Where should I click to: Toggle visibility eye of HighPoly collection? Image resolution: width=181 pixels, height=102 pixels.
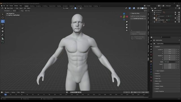click(x=177, y=18)
